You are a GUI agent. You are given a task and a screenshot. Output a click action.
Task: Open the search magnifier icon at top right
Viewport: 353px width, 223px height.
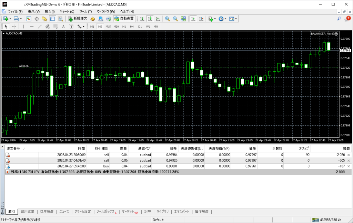339,19
